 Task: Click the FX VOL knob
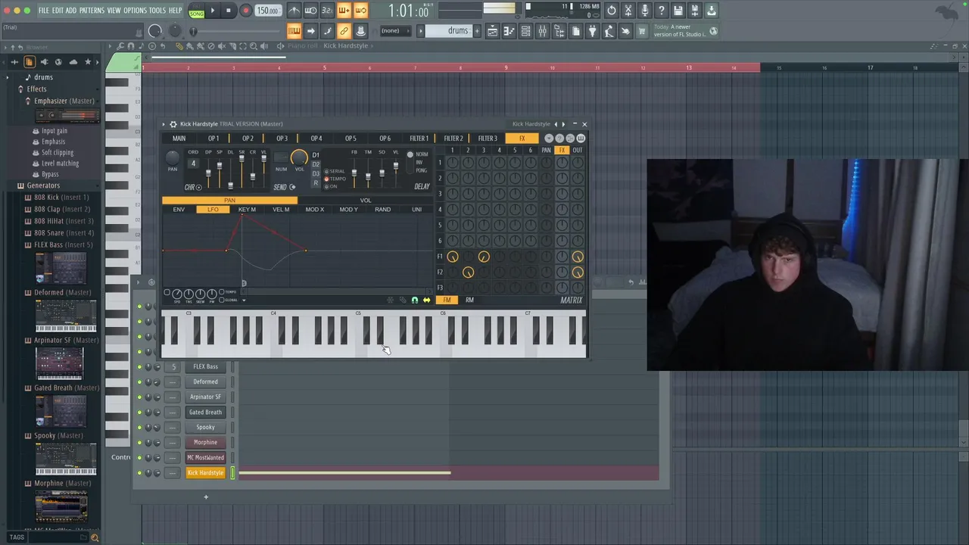[x=299, y=157]
